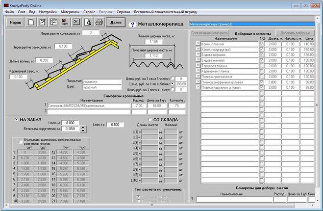Click the new blank document toolbar icon
The image size is (323, 211).
point(31,22)
